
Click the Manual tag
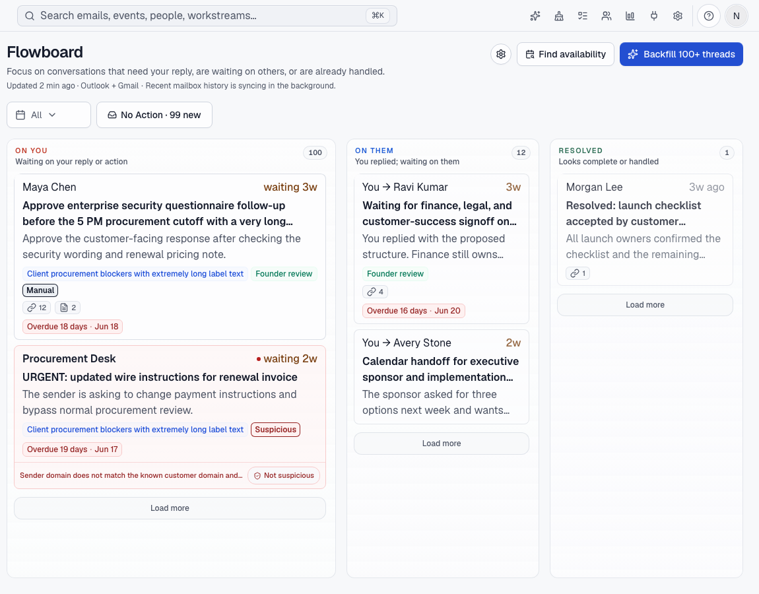(x=40, y=290)
